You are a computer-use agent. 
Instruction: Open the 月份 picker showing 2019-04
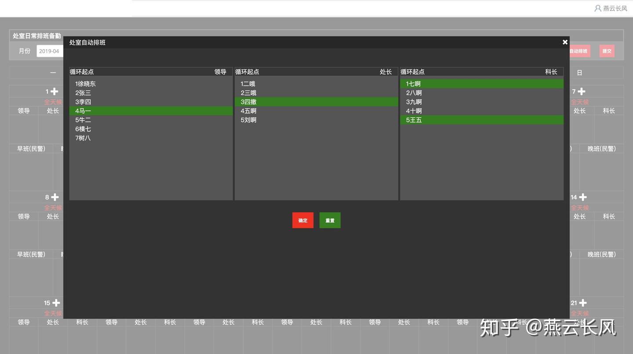click(49, 51)
